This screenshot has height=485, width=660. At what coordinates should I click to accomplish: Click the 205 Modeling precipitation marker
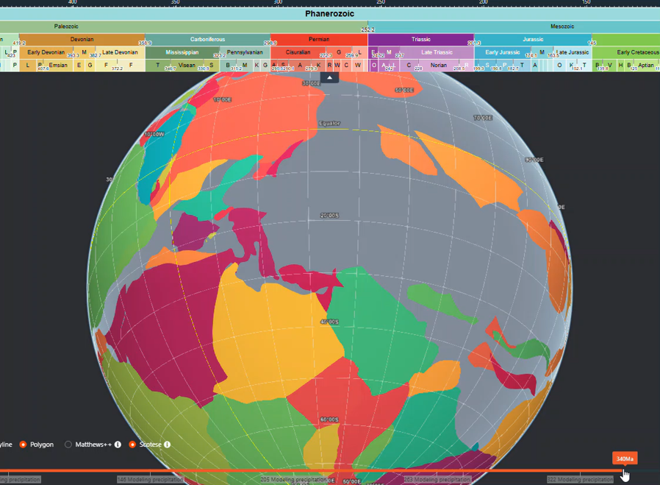293,480
